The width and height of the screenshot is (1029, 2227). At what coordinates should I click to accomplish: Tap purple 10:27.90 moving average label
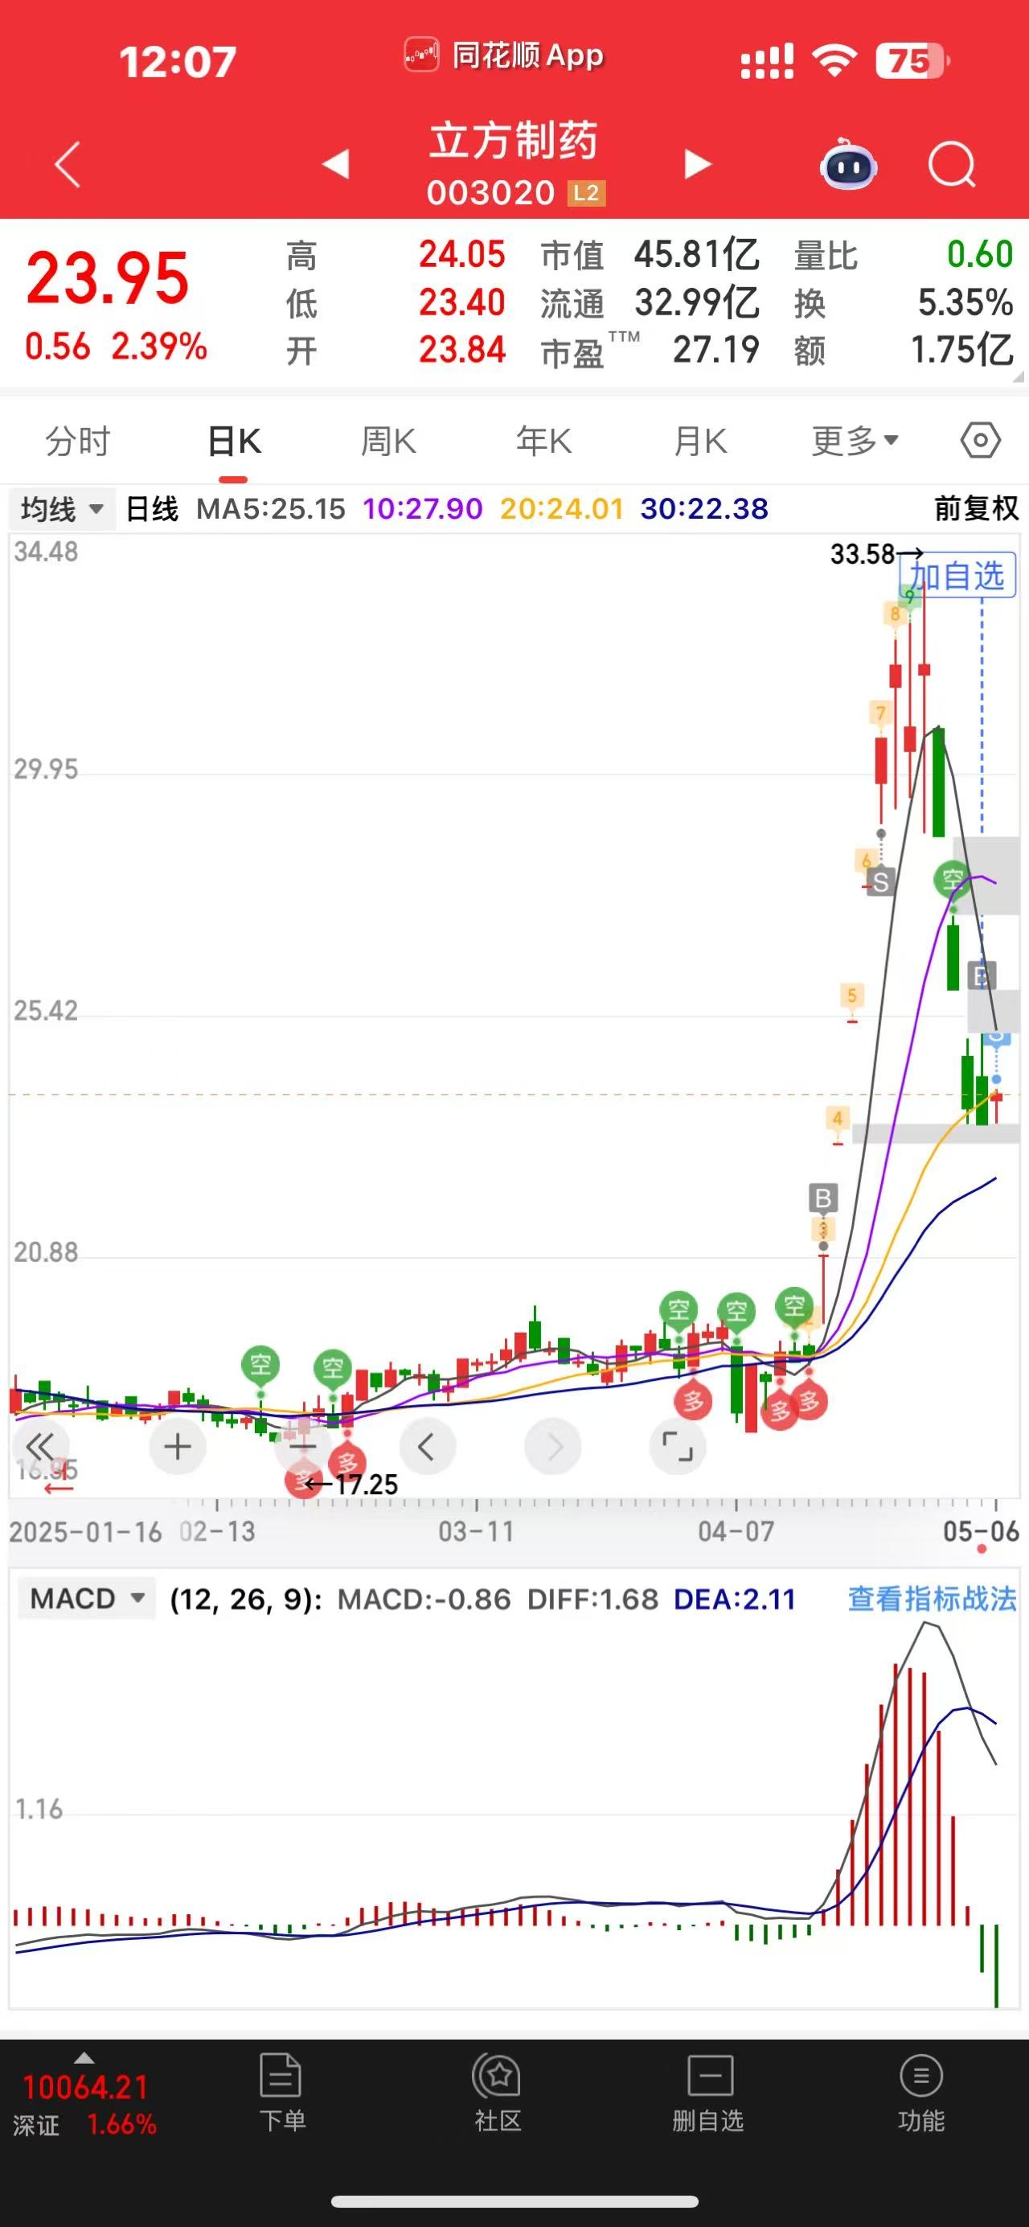click(423, 508)
